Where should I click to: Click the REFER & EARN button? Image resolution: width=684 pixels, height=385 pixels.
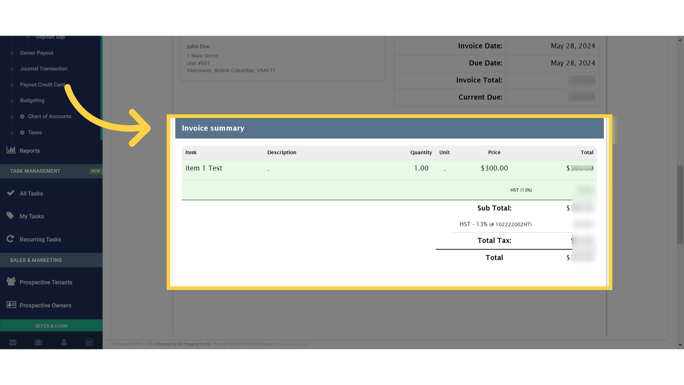point(51,325)
